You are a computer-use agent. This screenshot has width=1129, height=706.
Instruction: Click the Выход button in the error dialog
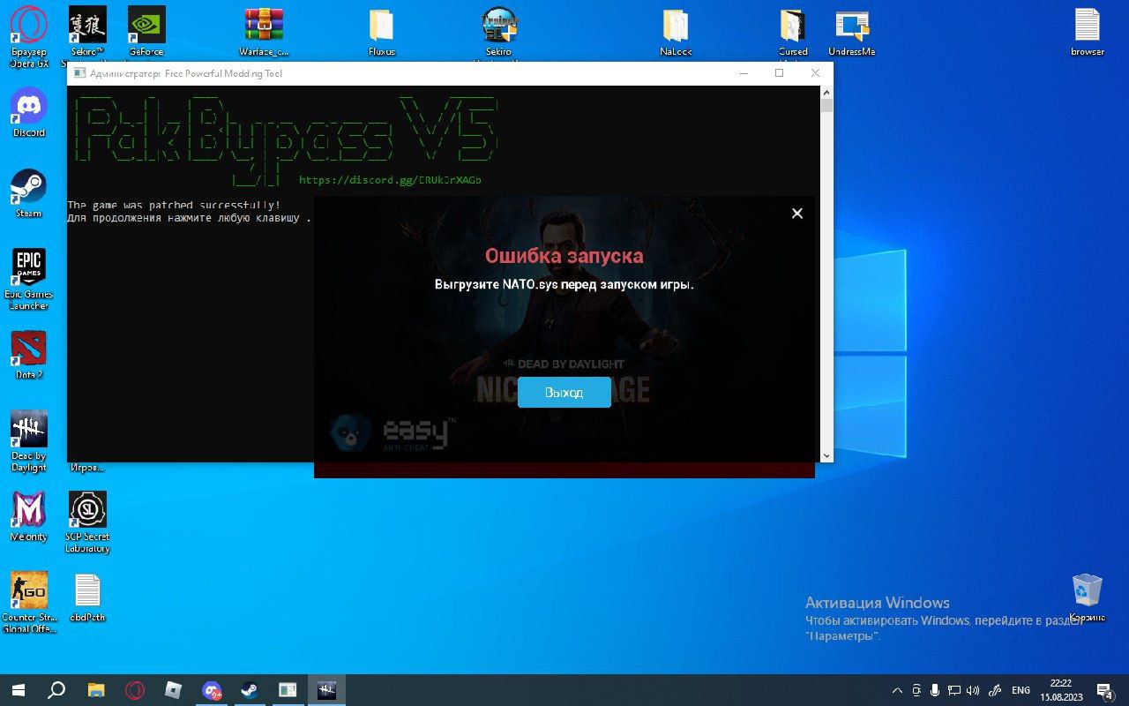coord(564,393)
